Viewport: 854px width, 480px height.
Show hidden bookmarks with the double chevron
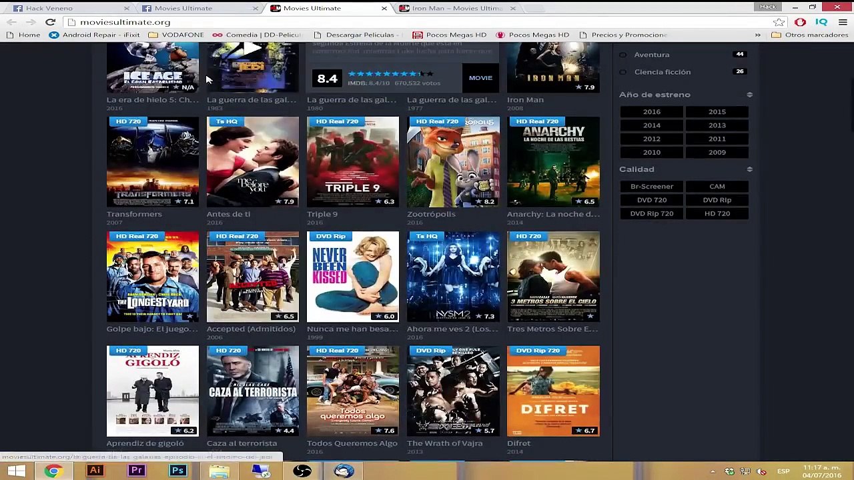pyautogui.click(x=757, y=35)
